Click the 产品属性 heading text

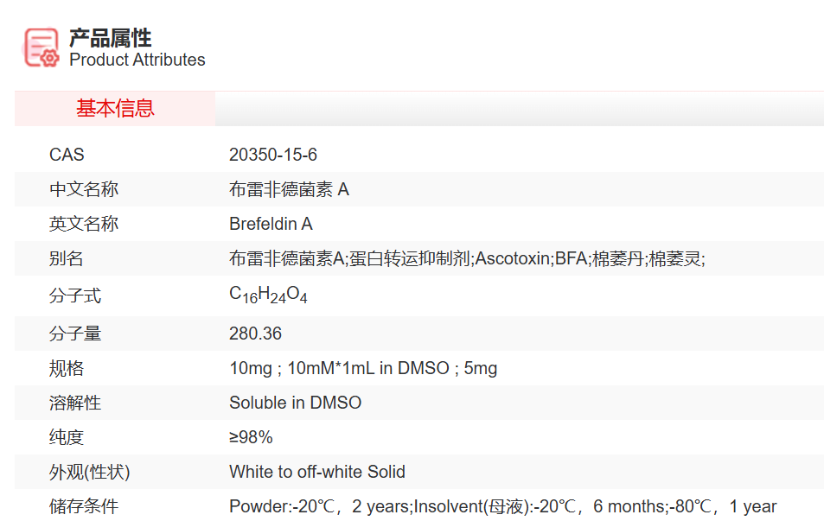pyautogui.click(x=110, y=38)
